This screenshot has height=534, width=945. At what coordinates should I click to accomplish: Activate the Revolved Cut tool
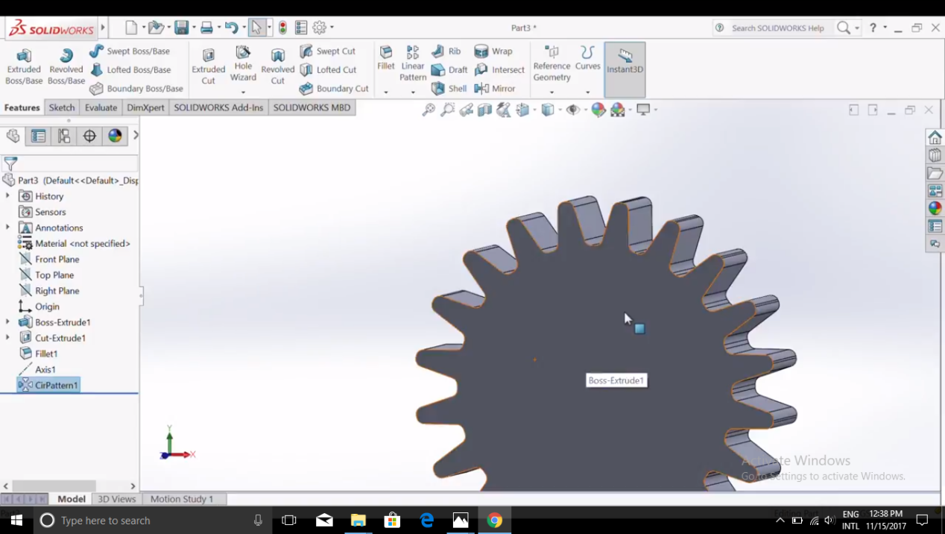tap(277, 66)
